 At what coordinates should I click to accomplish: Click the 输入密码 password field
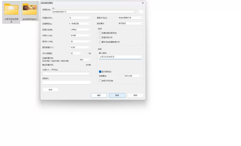pos(120,57)
